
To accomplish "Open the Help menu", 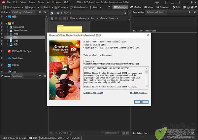I will point(66,2).
